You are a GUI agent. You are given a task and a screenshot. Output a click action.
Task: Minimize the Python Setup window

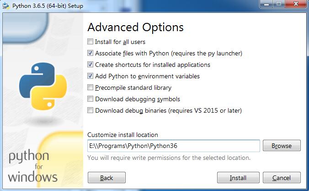[266, 4]
